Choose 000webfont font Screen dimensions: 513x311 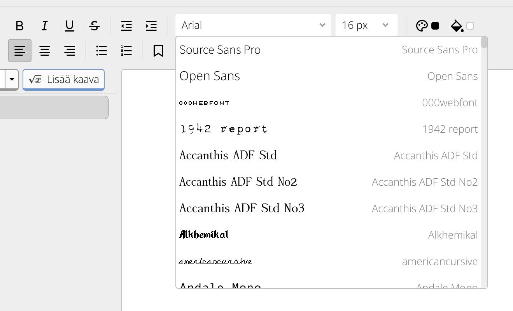329,103
